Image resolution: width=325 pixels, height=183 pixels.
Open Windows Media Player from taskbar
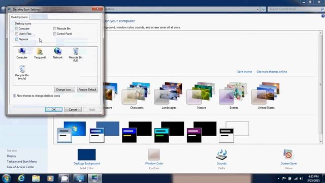(x=50, y=178)
